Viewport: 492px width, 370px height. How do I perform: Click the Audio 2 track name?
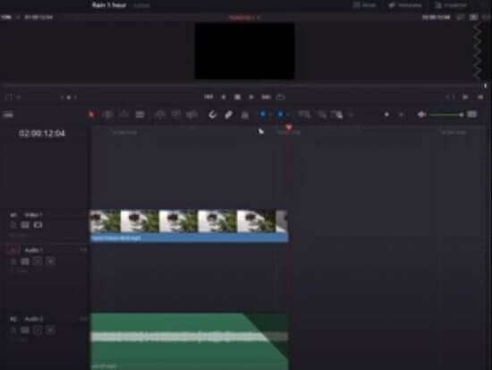point(34,319)
